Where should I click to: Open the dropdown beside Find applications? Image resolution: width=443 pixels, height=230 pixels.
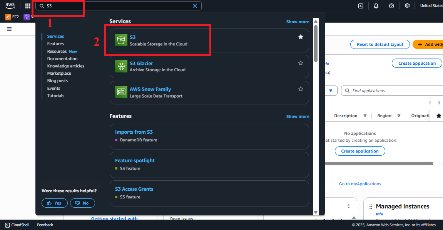coord(331,91)
